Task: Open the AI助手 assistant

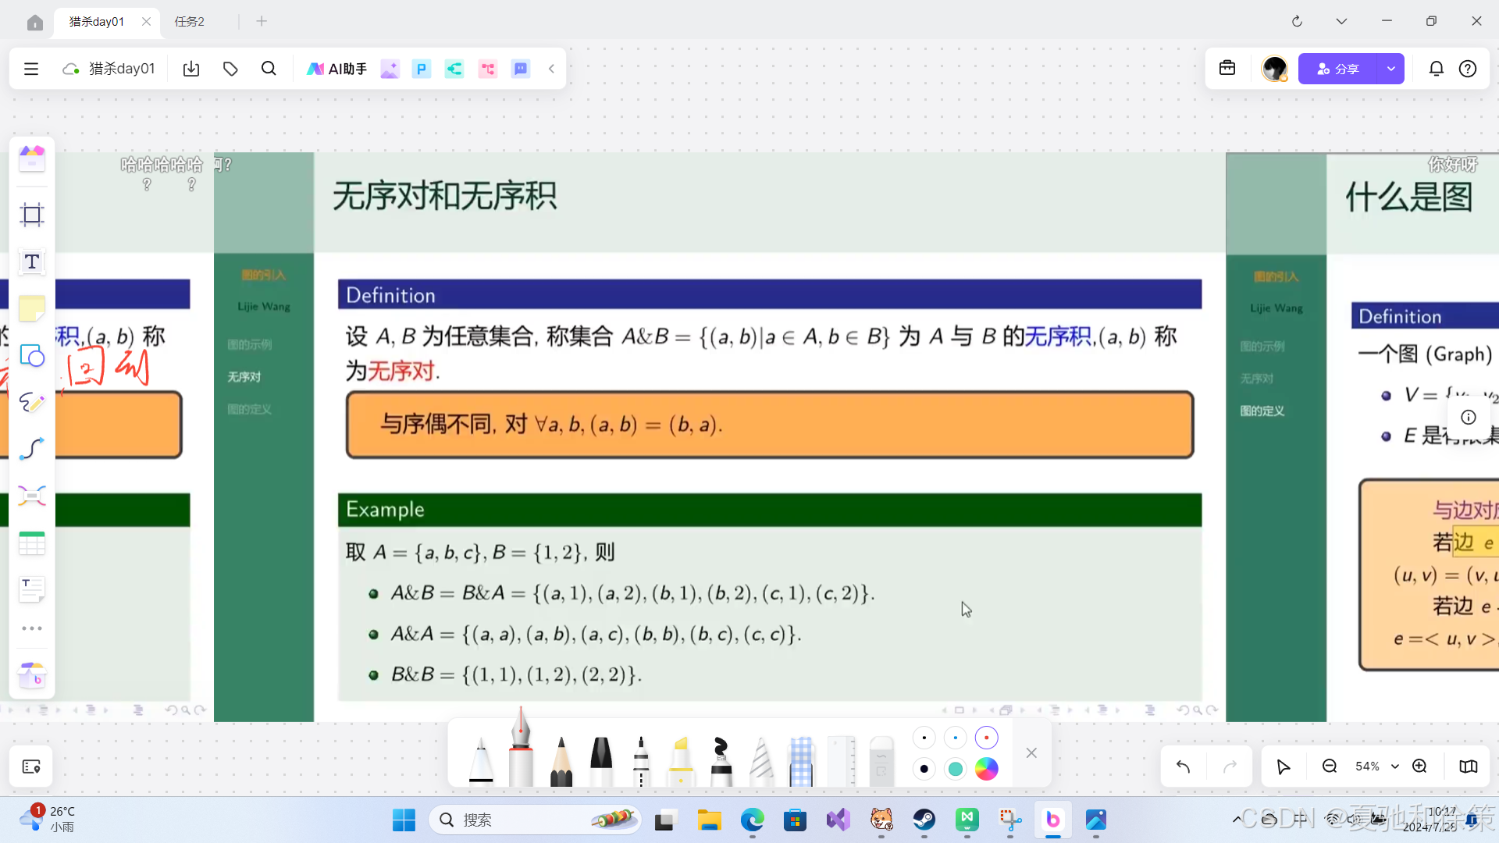Action: click(336, 69)
